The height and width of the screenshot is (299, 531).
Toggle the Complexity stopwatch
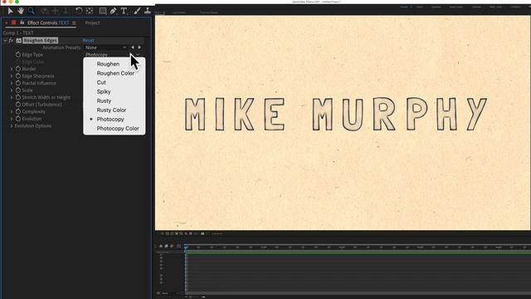[x=18, y=111]
